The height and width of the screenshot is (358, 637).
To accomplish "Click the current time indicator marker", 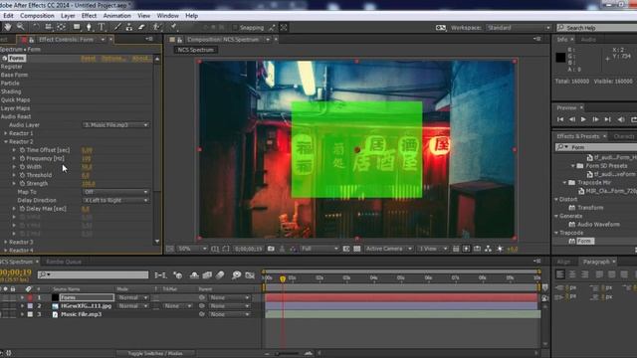I will [283, 278].
